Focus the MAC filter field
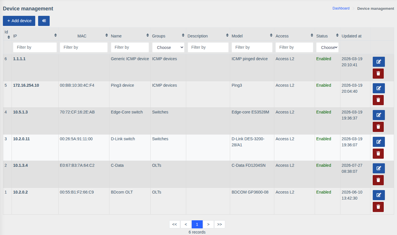 pyautogui.click(x=84, y=47)
